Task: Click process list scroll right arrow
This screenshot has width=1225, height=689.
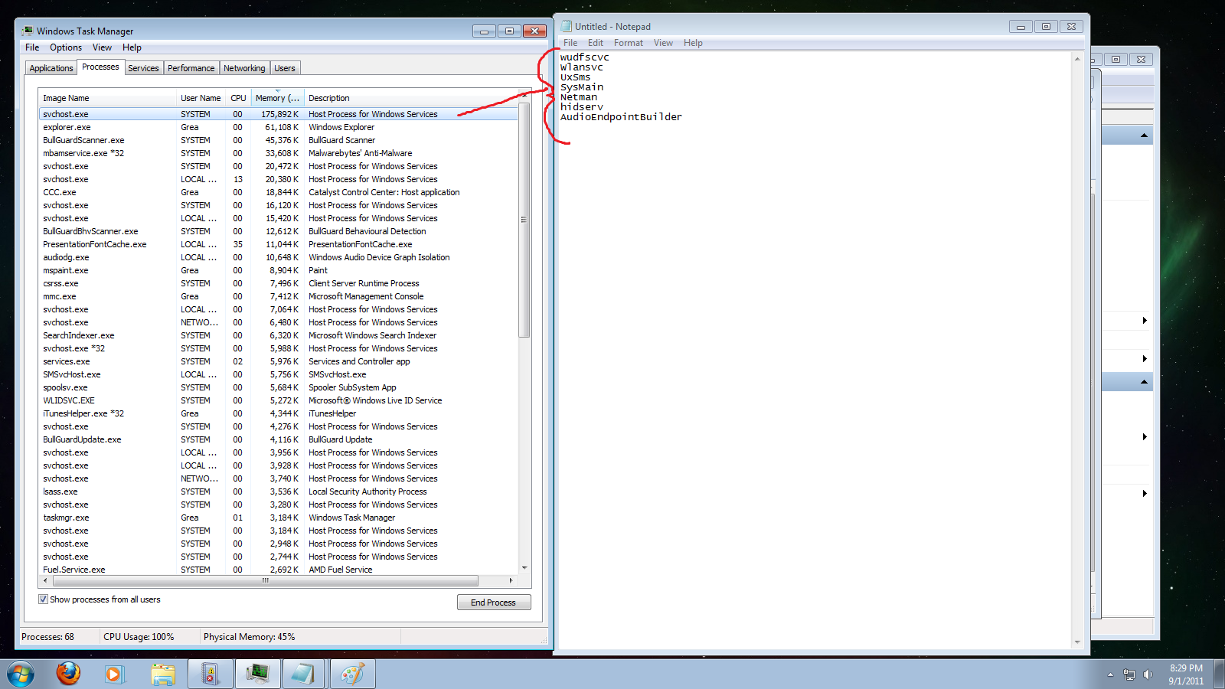Action: click(511, 580)
